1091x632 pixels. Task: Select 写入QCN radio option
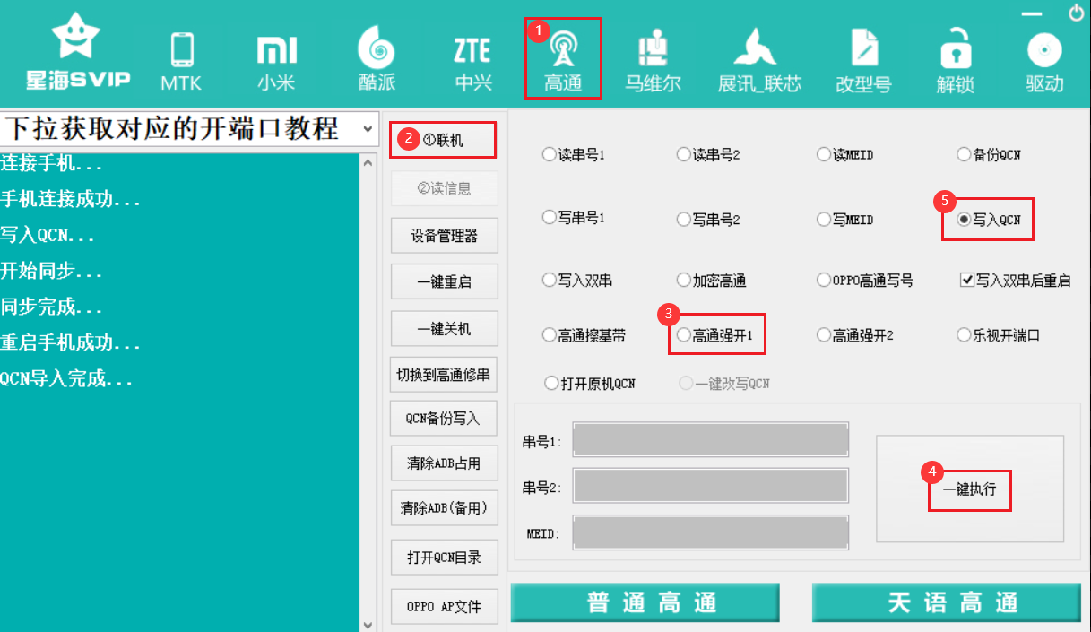(989, 219)
